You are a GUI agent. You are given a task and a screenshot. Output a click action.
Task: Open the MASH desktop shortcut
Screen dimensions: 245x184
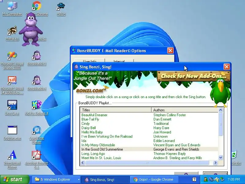pyautogui.click(x=61, y=9)
